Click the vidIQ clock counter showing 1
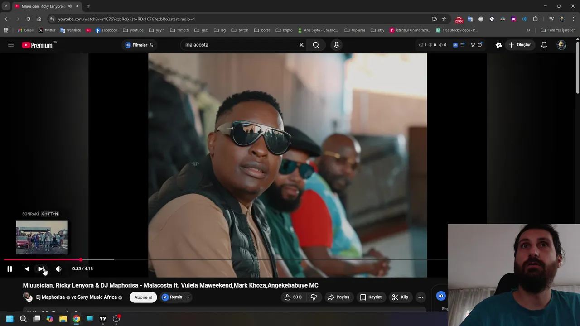Viewport: 580px width, 326px height. tap(422, 45)
